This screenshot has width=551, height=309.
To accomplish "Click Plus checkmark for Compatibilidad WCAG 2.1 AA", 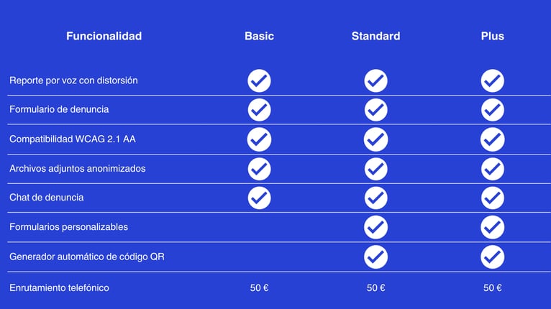I will (492, 139).
